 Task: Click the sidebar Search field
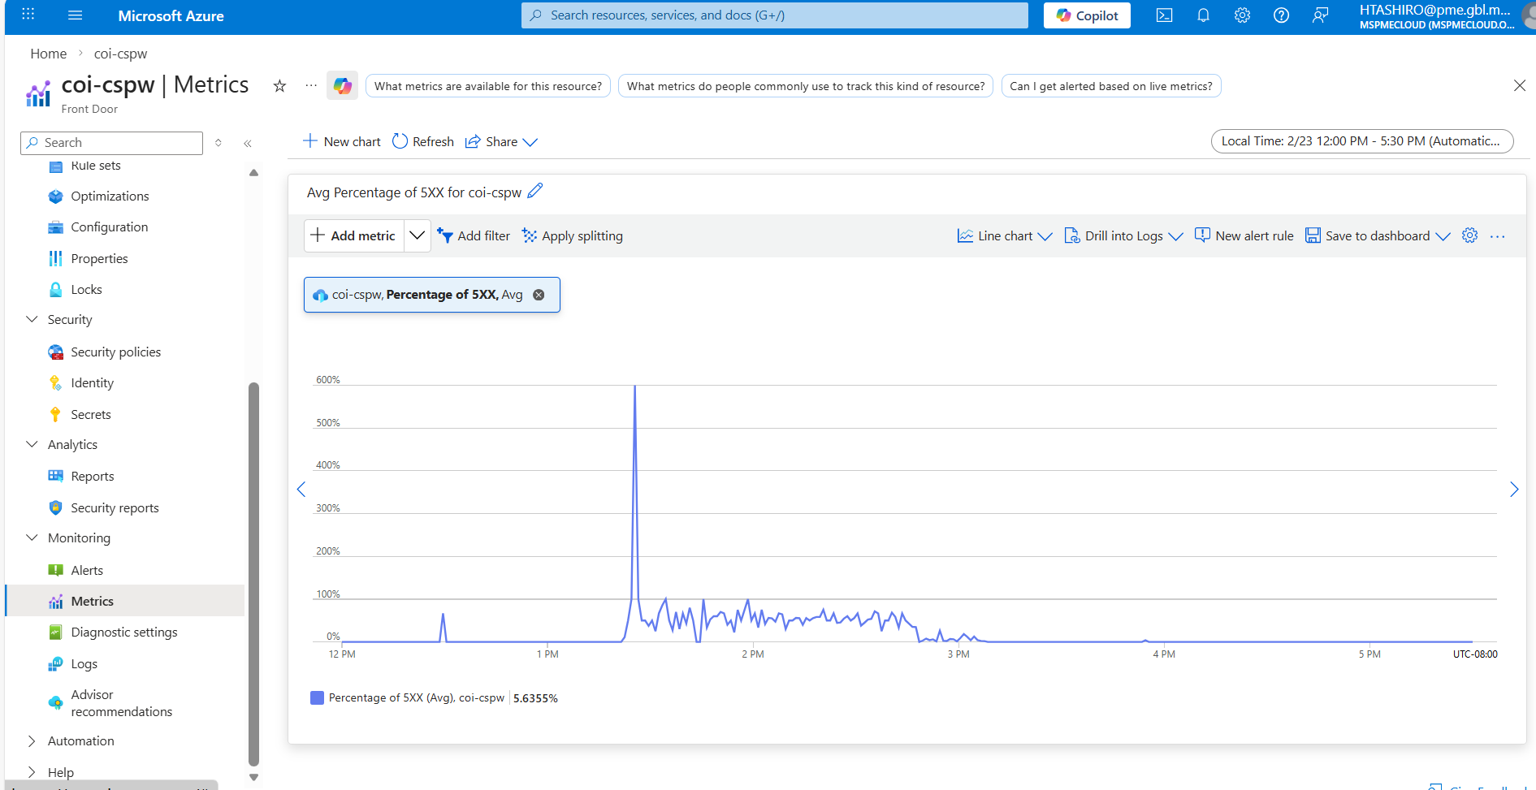111,143
